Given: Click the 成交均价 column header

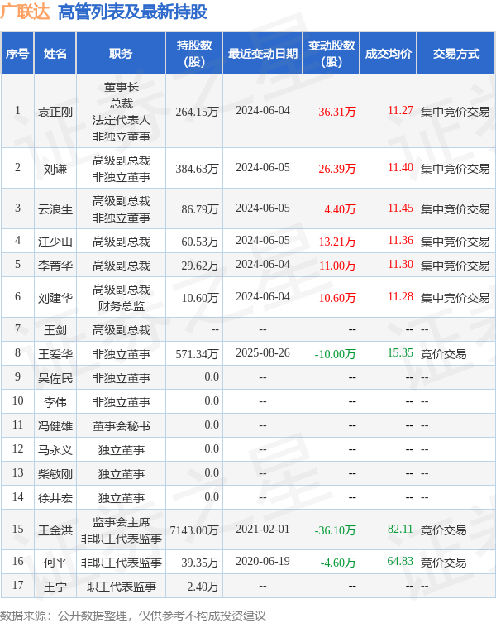Looking at the screenshot, I should click(x=389, y=53).
